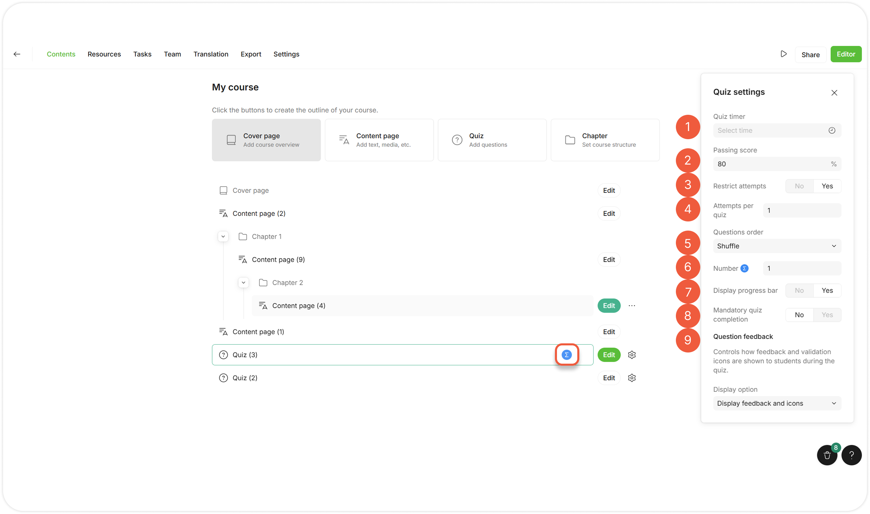Set Mandatory quiz completion to Yes
This screenshot has width=870, height=514.
[827, 315]
